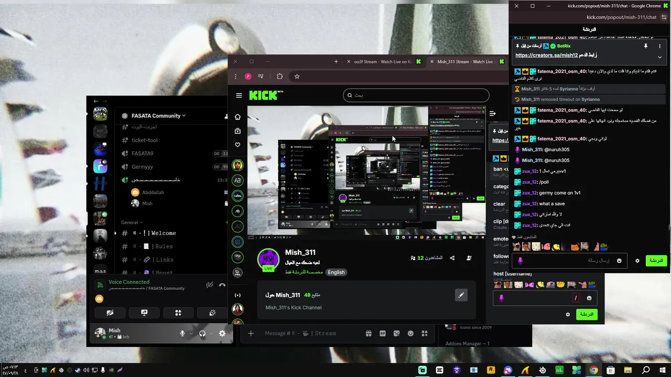The width and height of the screenshot is (671, 377).
Task: Focus the Kick search field
Action: pyautogui.click(x=416, y=95)
